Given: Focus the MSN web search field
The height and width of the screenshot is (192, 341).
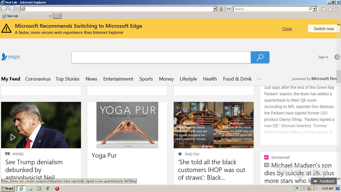Looking at the screenshot, I should click(161, 57).
